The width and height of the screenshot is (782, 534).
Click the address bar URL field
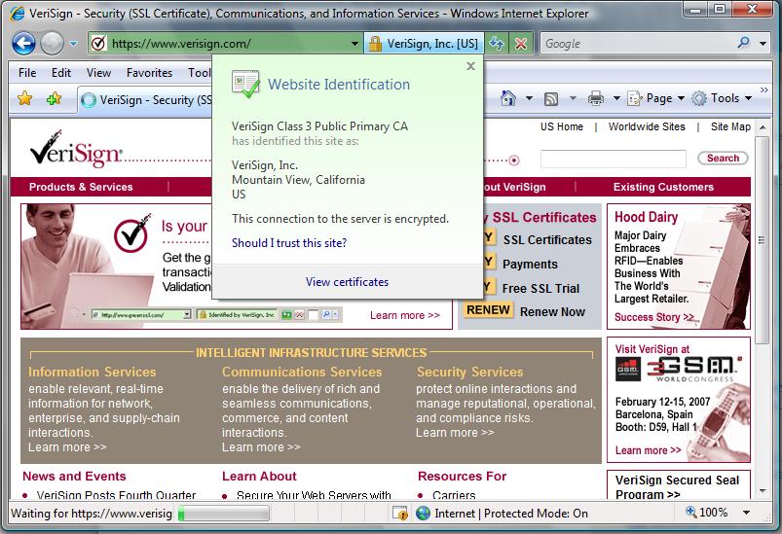224,44
